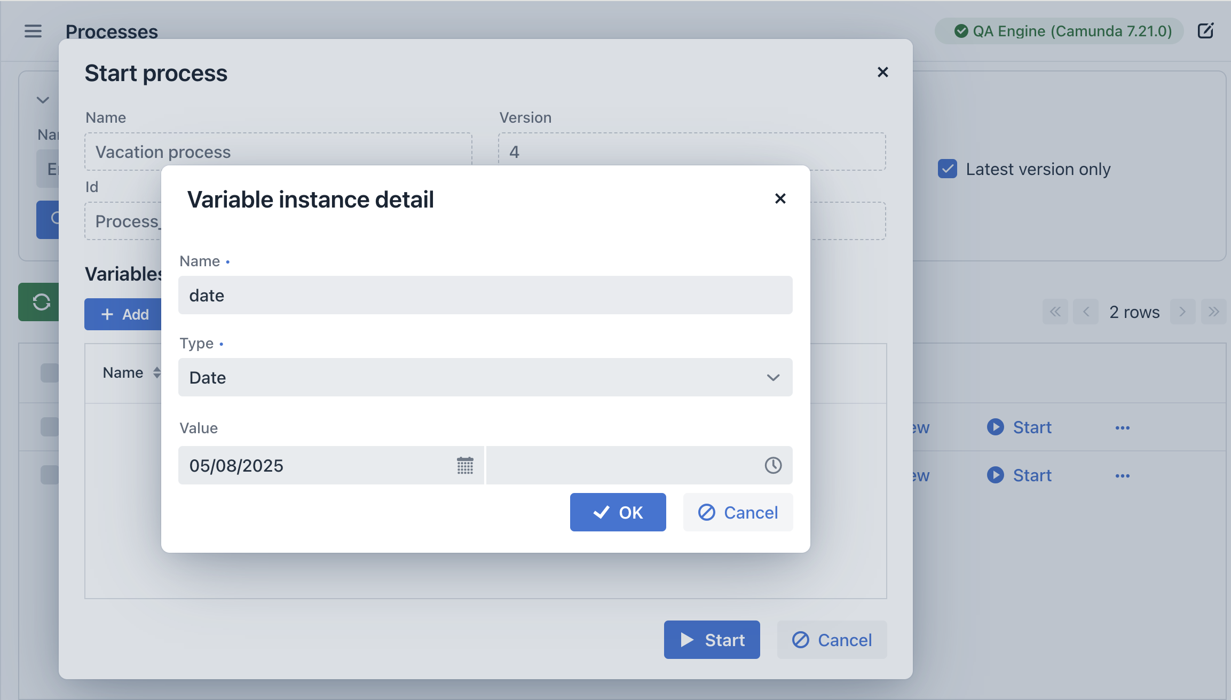1231x700 pixels.
Task: Open more options for first process row
Action: [1123, 428]
